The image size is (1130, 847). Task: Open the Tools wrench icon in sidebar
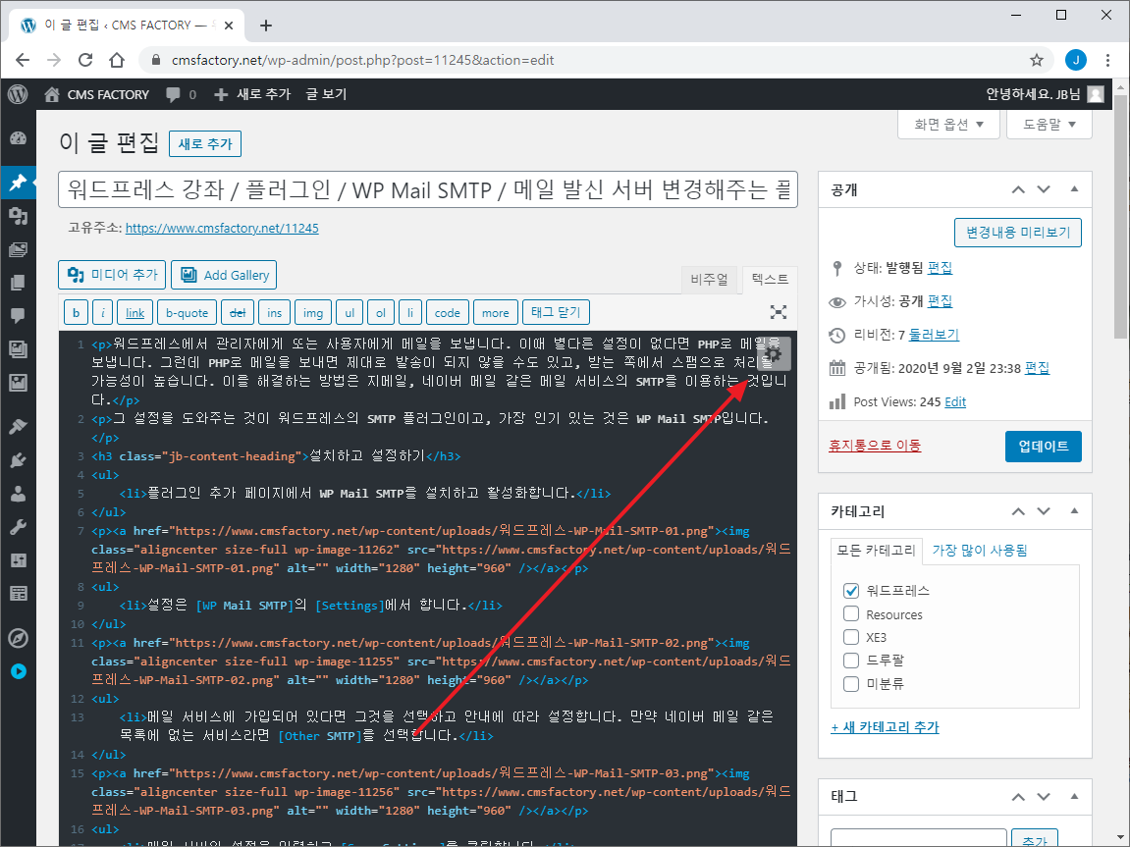[x=18, y=526]
